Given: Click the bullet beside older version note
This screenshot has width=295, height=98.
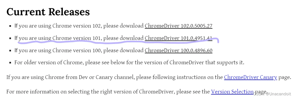Looking at the screenshot, I should pyautogui.click(x=10, y=63).
